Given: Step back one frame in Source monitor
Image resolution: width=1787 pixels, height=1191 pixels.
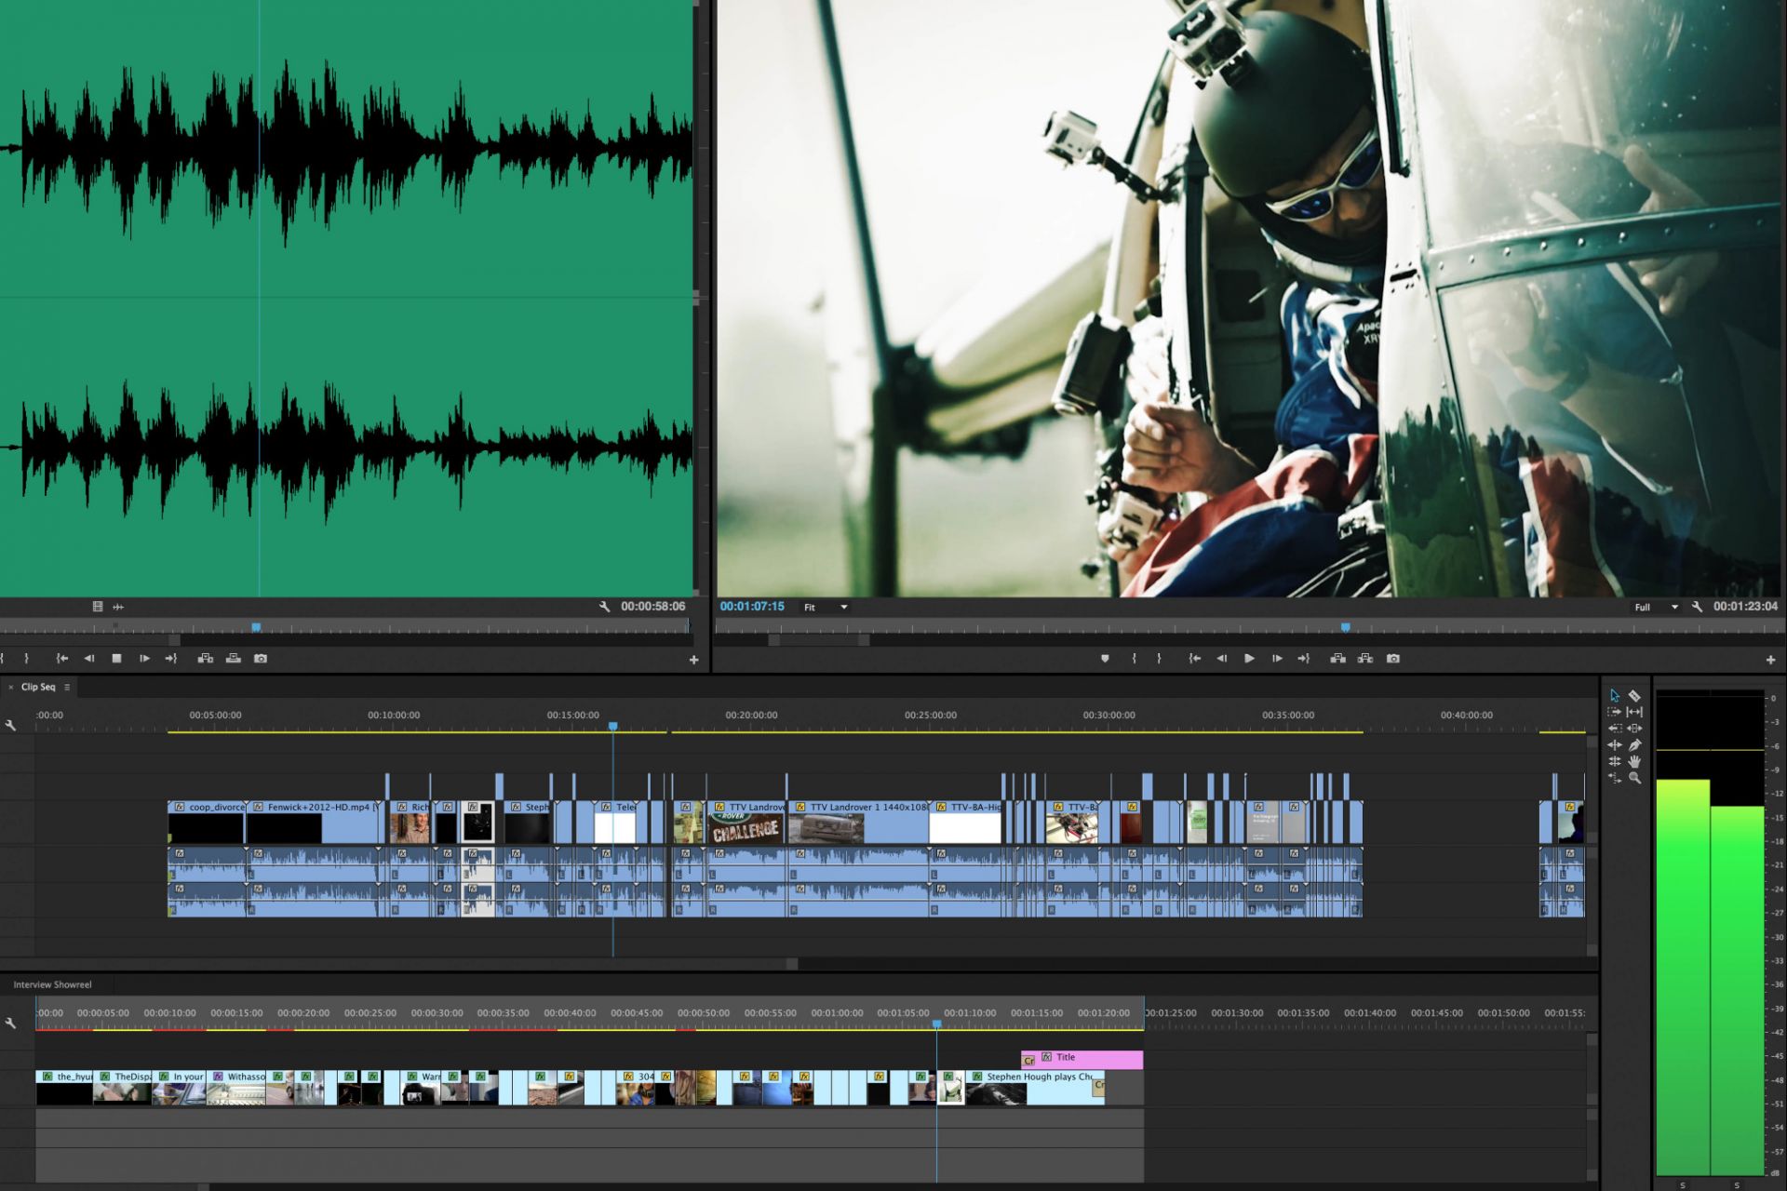Looking at the screenshot, I should pyautogui.click(x=89, y=659).
